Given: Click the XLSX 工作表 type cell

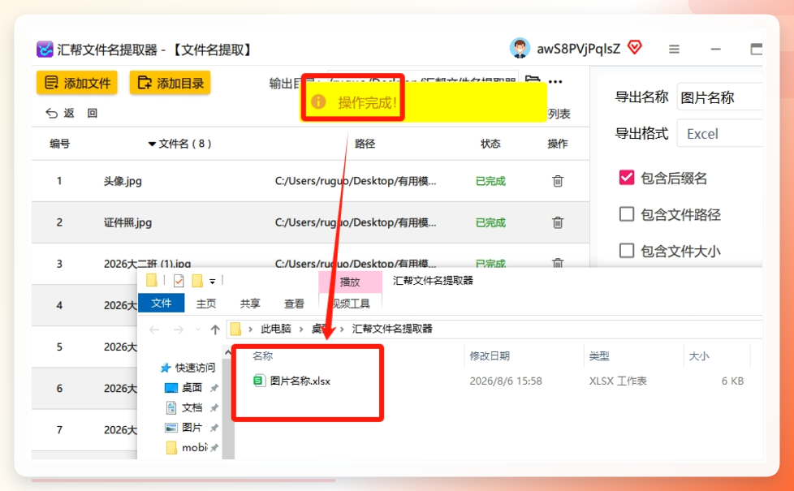Looking at the screenshot, I should point(618,381).
